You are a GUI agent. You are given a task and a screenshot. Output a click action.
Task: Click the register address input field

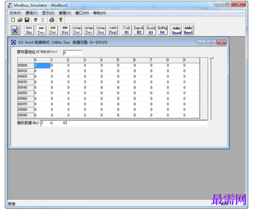72,52
